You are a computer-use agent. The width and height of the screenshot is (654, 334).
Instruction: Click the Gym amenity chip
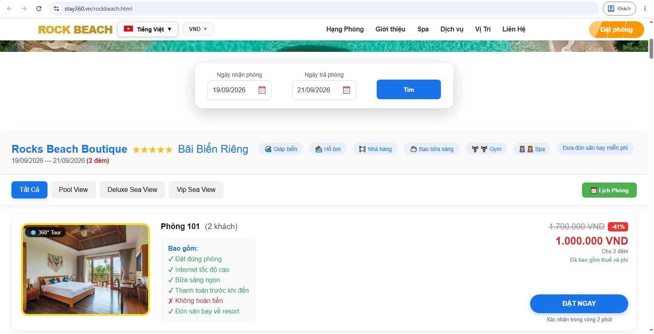pos(486,149)
